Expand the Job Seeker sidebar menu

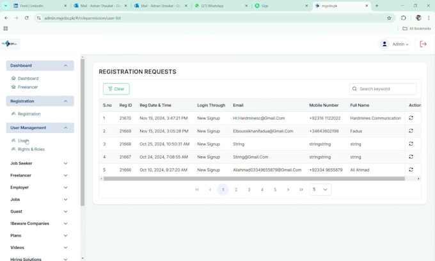tap(39, 163)
